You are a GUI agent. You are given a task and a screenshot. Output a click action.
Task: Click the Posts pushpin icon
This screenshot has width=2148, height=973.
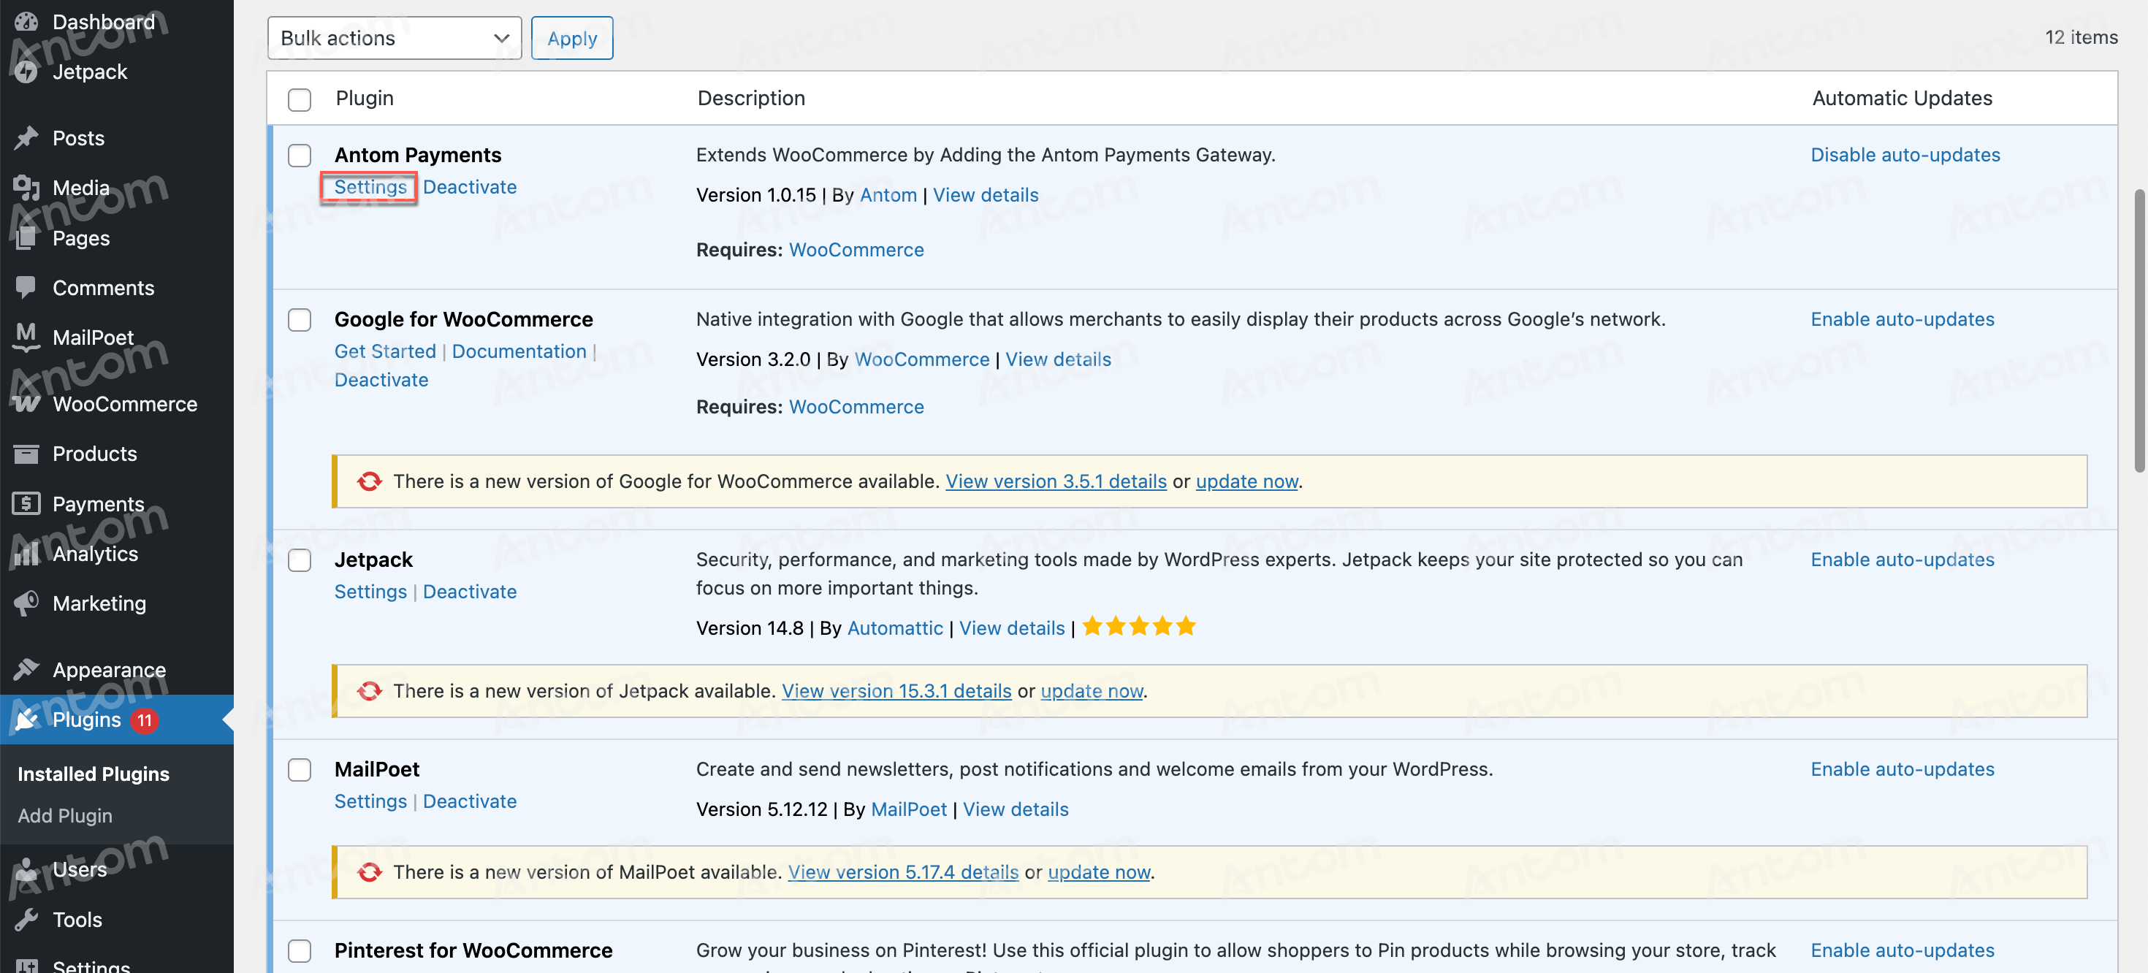pyautogui.click(x=27, y=137)
